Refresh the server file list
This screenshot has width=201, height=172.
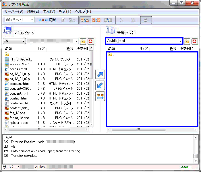[x=194, y=41]
